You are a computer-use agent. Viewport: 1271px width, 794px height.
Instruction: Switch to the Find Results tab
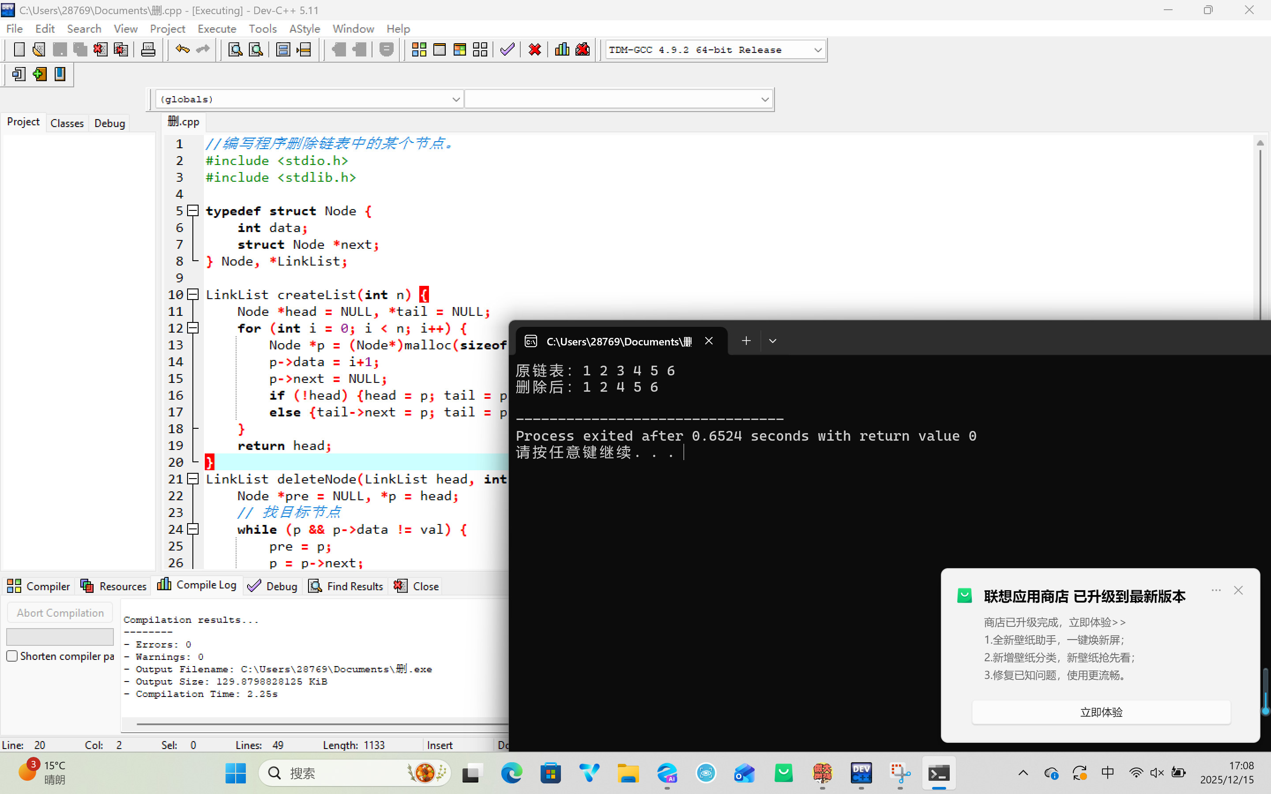tap(346, 586)
